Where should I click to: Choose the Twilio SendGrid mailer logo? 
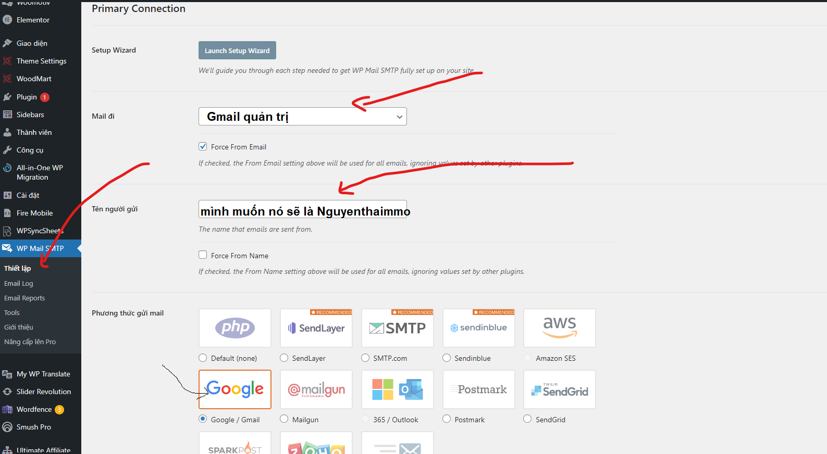(560, 389)
